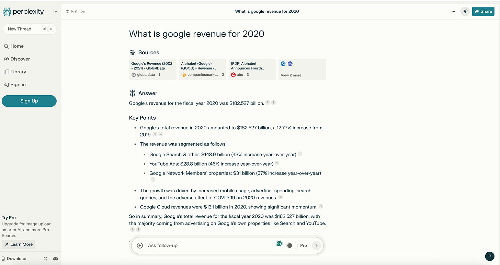This screenshot has width=500, height=265.
Task: Click the copy link icon near Share
Action: click(465, 11)
